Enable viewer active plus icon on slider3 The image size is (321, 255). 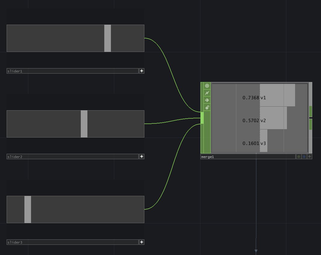pos(142,242)
